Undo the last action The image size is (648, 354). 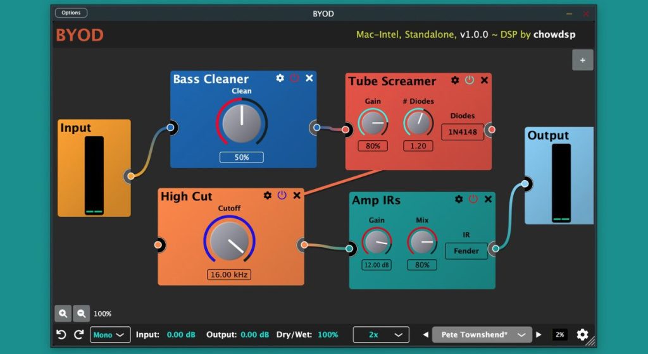pos(61,334)
